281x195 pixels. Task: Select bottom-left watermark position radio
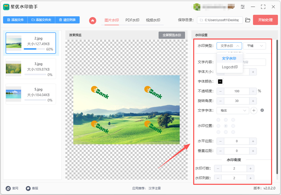click(218, 132)
